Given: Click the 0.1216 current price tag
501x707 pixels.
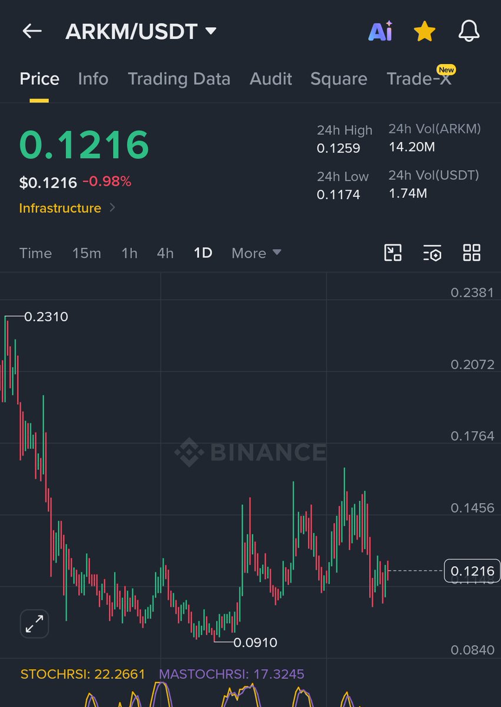Looking at the screenshot, I should 472,570.
